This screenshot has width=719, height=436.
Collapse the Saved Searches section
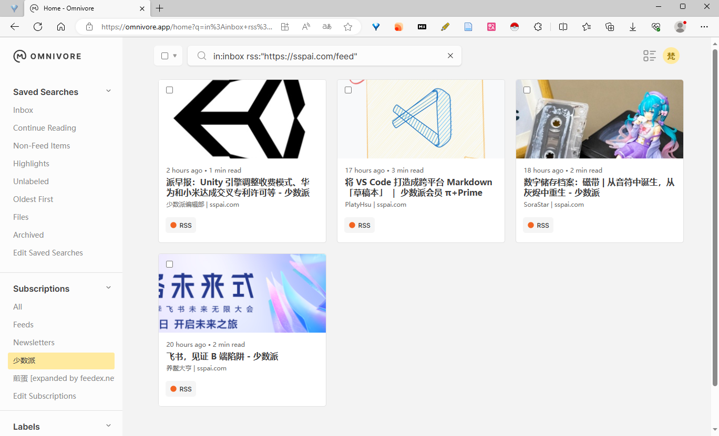109,91
